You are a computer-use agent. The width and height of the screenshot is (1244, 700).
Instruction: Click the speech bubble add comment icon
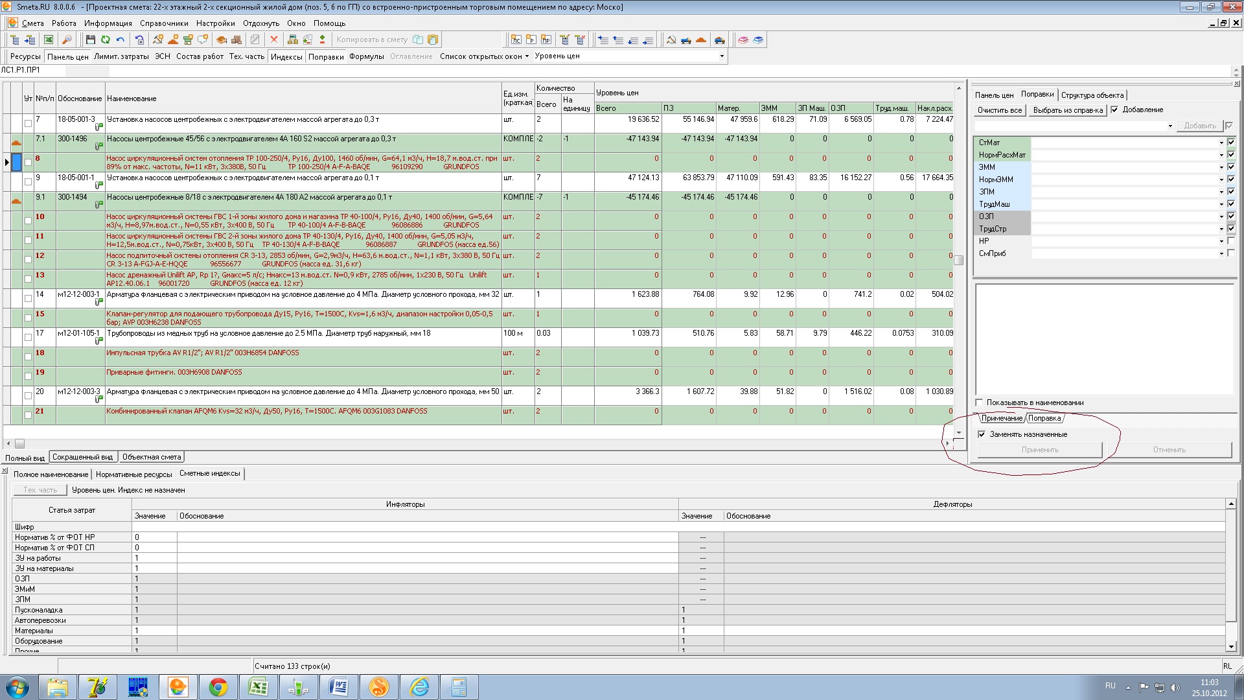[203, 40]
